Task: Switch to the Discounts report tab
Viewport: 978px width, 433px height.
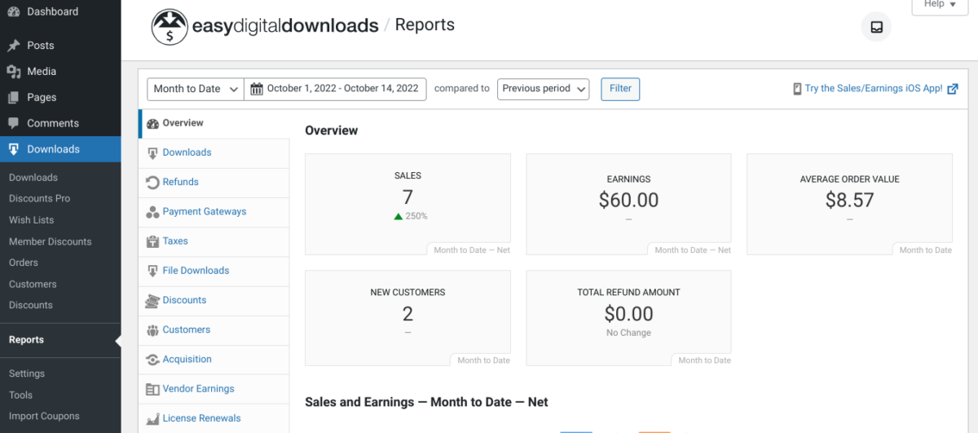Action: pos(214,301)
